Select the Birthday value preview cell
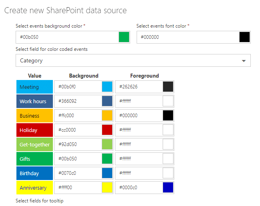260x206 pixels. (x=34, y=173)
